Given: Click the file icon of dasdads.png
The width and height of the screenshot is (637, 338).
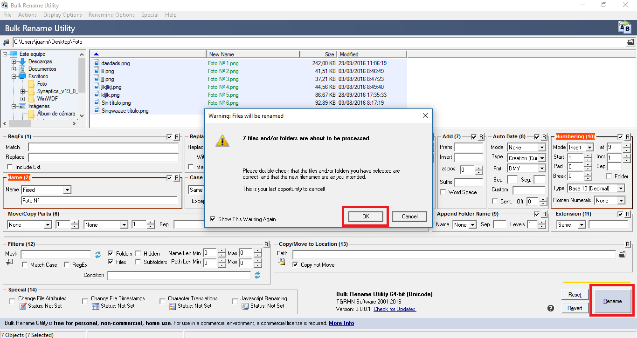Looking at the screenshot, I should [x=97, y=63].
